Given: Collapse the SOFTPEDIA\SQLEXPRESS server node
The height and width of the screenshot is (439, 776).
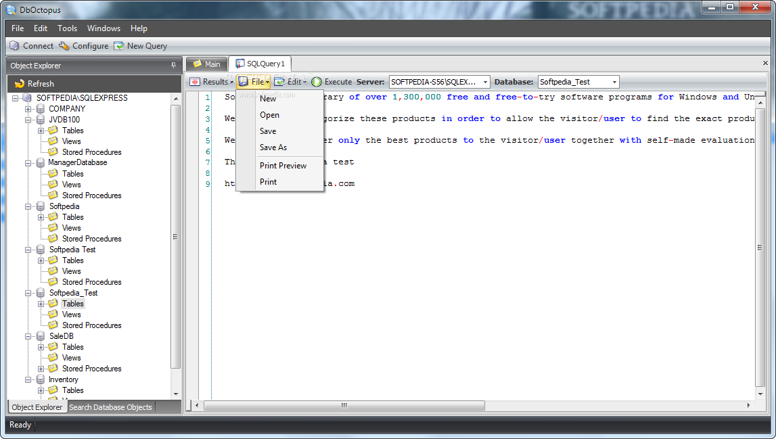Looking at the screenshot, I should click(16, 98).
